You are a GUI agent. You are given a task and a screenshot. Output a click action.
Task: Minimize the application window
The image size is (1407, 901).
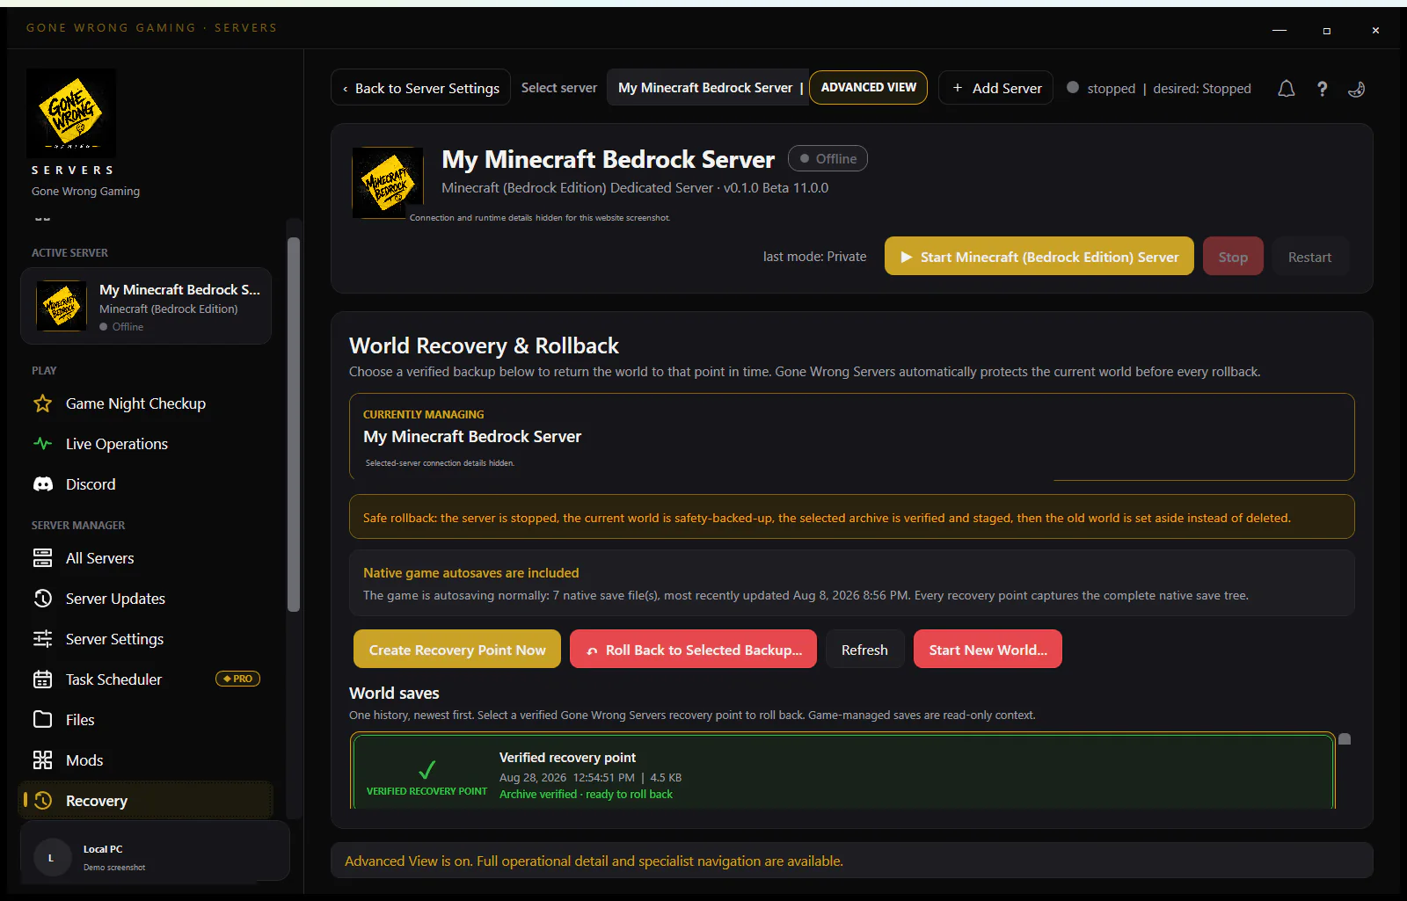coord(1279,30)
